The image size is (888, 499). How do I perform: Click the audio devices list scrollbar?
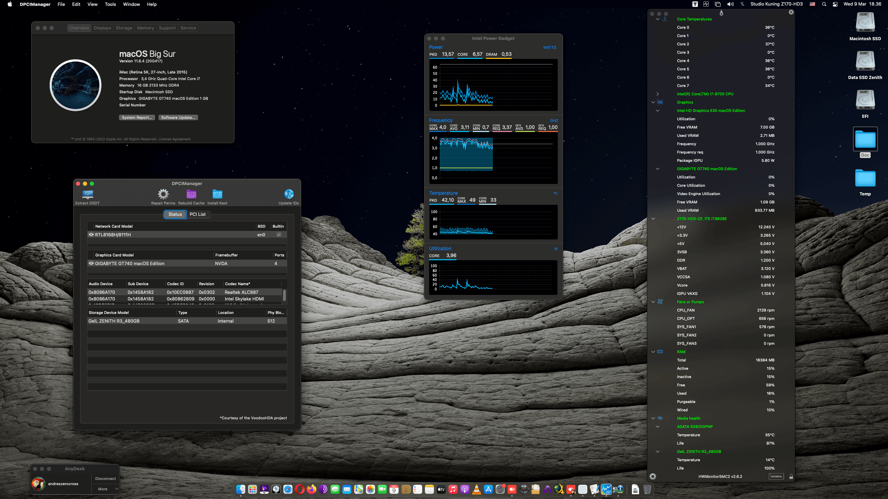coord(284,295)
